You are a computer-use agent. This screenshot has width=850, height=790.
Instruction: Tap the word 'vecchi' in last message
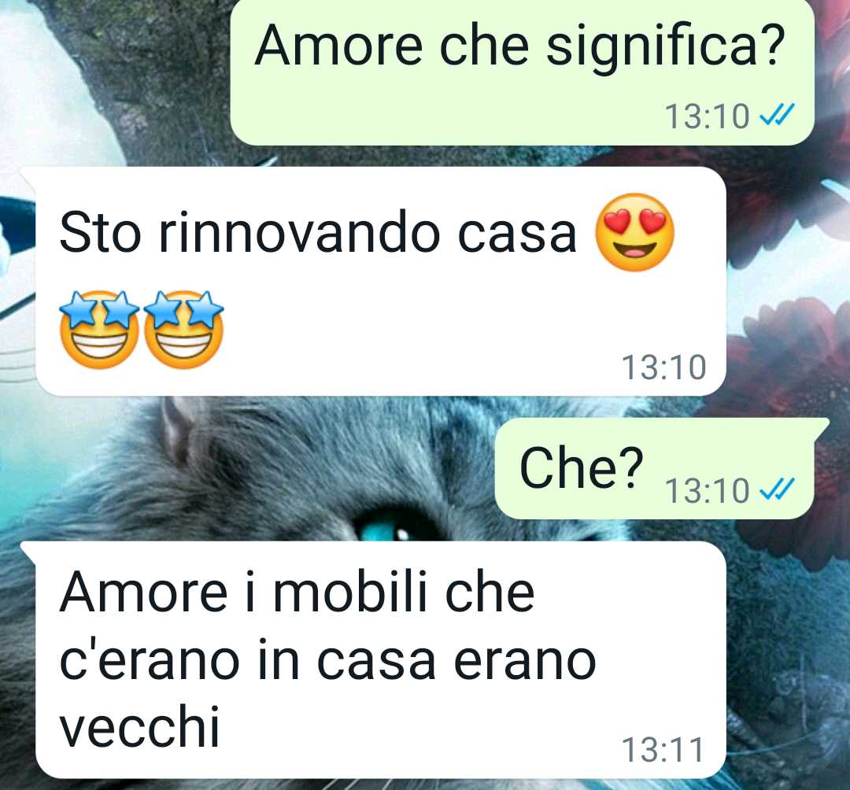pos(139,726)
